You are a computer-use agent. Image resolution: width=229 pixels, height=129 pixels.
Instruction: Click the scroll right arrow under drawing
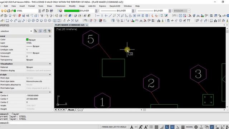point(224,110)
